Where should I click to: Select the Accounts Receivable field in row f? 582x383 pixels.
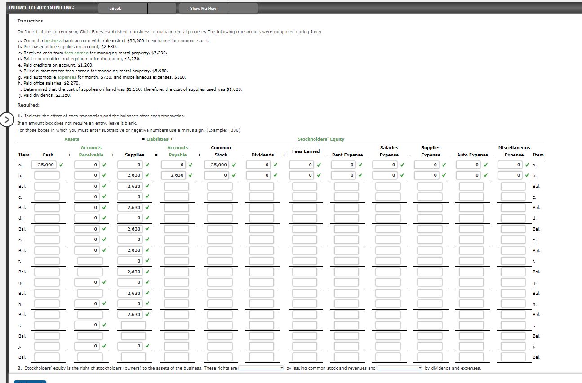click(x=89, y=261)
